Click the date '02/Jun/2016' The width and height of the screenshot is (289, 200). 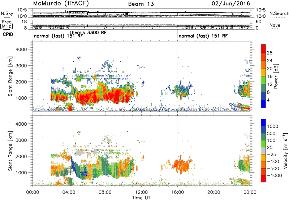tap(231, 3)
